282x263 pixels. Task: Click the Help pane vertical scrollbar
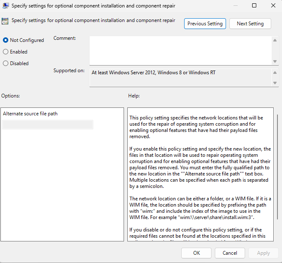tap(277, 167)
